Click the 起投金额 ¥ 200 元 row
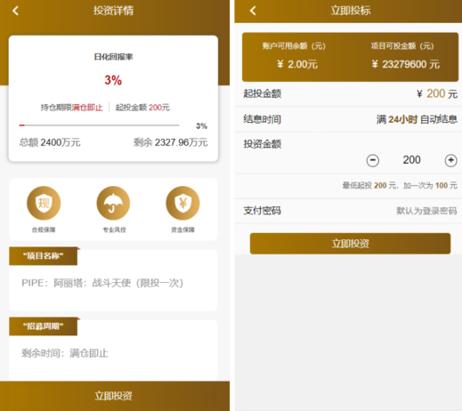 tap(348, 93)
